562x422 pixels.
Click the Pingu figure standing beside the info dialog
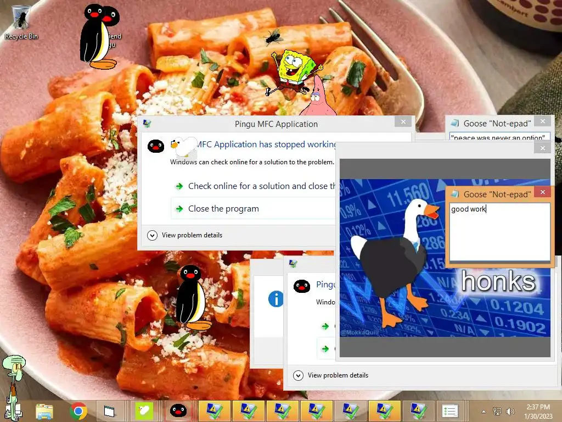(x=193, y=297)
